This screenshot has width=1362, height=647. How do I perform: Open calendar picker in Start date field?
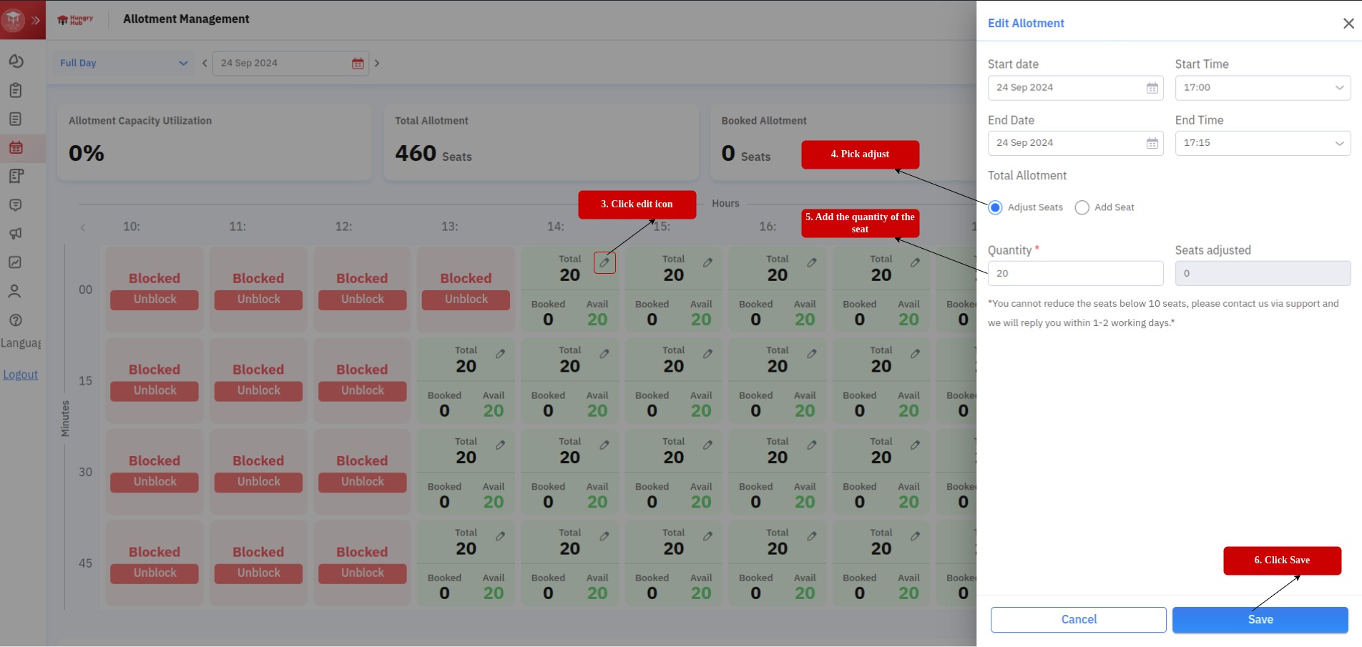1152,88
